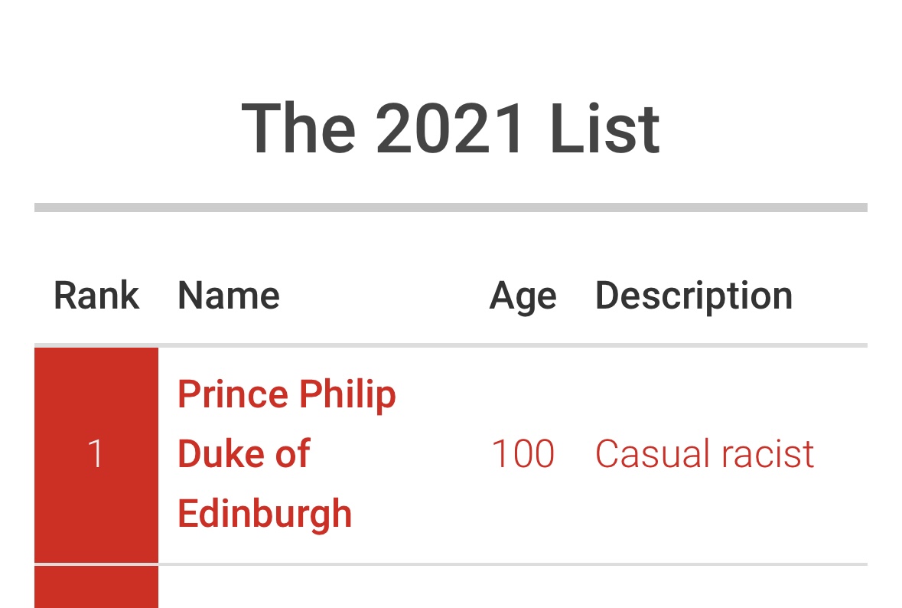
Task: Click the word 'The' in the heading
Action: click(298, 129)
